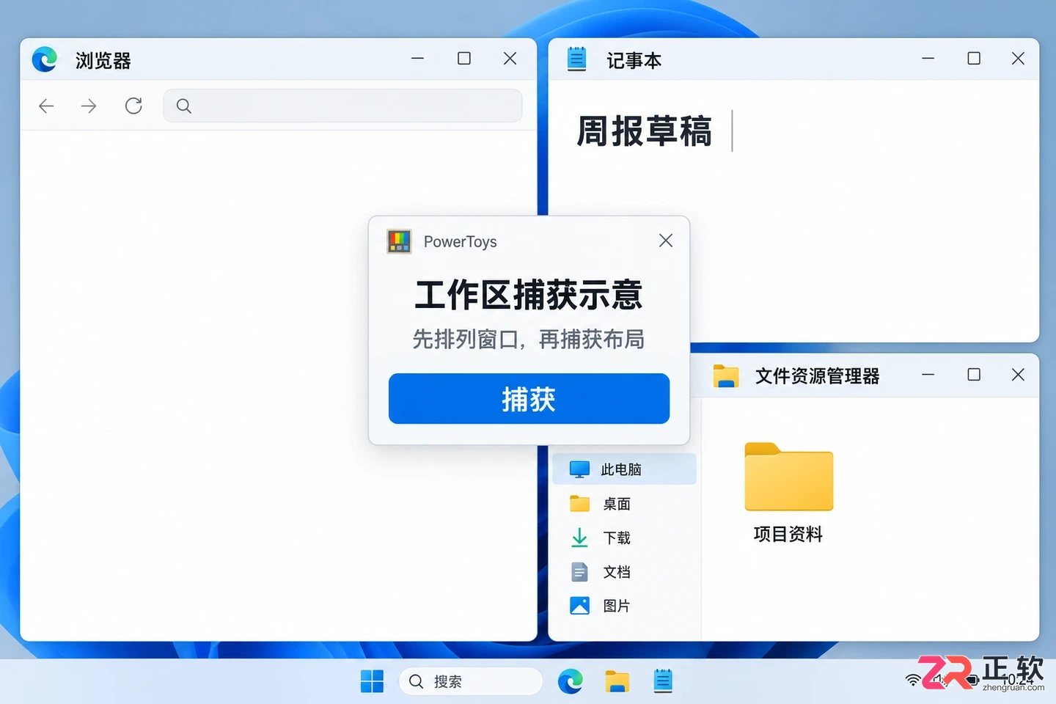Click the browser back arrow
1056x704 pixels.
(46, 106)
